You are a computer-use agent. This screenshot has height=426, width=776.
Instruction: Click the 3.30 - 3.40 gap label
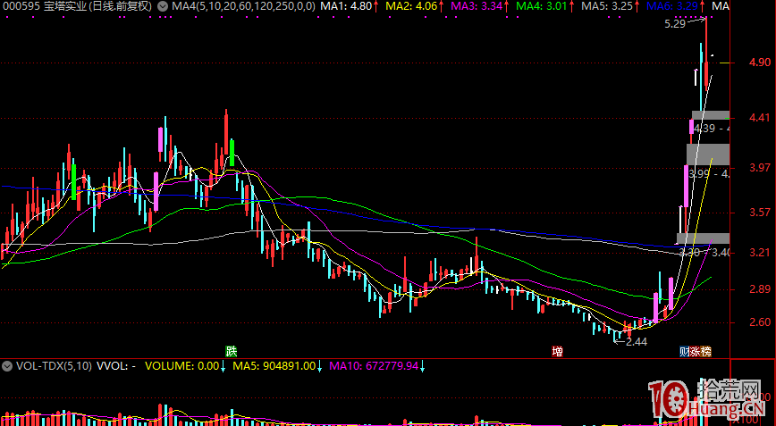pos(704,253)
